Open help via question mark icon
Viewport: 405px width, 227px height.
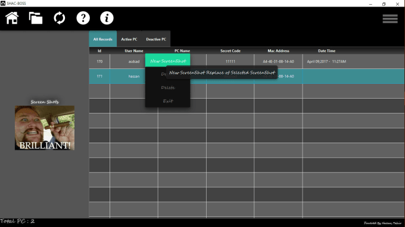(83, 18)
